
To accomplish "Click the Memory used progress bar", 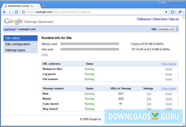I will [x=90, y=44].
